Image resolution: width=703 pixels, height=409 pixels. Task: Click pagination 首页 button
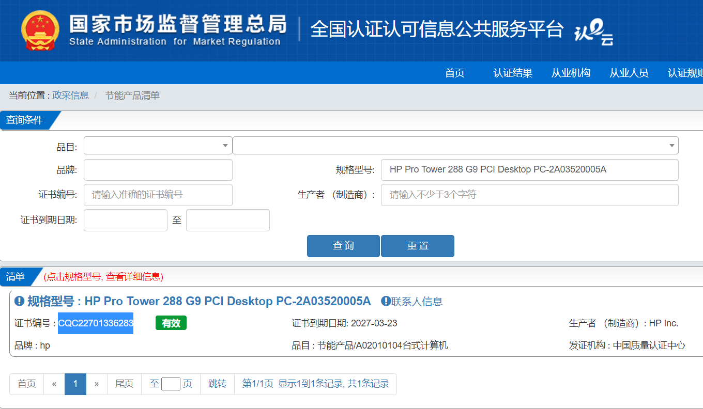27,384
